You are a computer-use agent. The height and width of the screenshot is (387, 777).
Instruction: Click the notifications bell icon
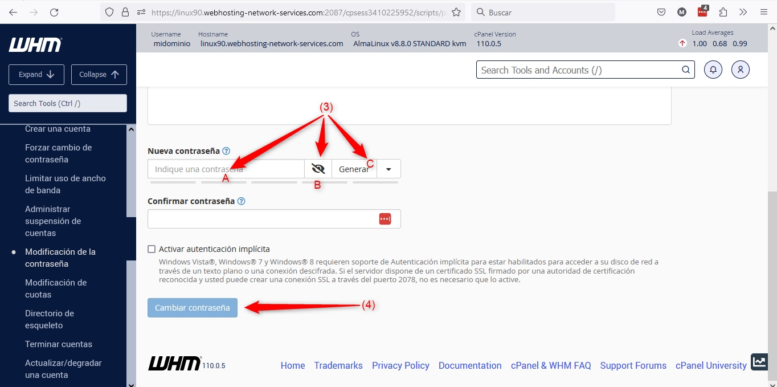tap(713, 70)
